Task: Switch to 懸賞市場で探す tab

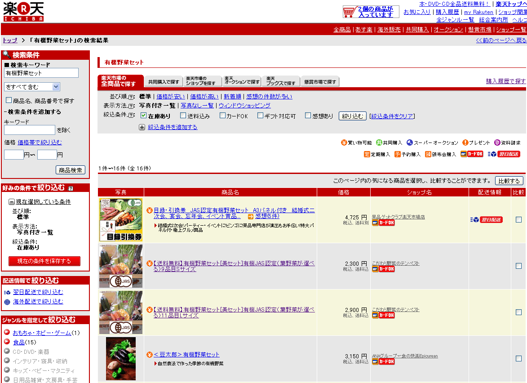Action: 320,82
